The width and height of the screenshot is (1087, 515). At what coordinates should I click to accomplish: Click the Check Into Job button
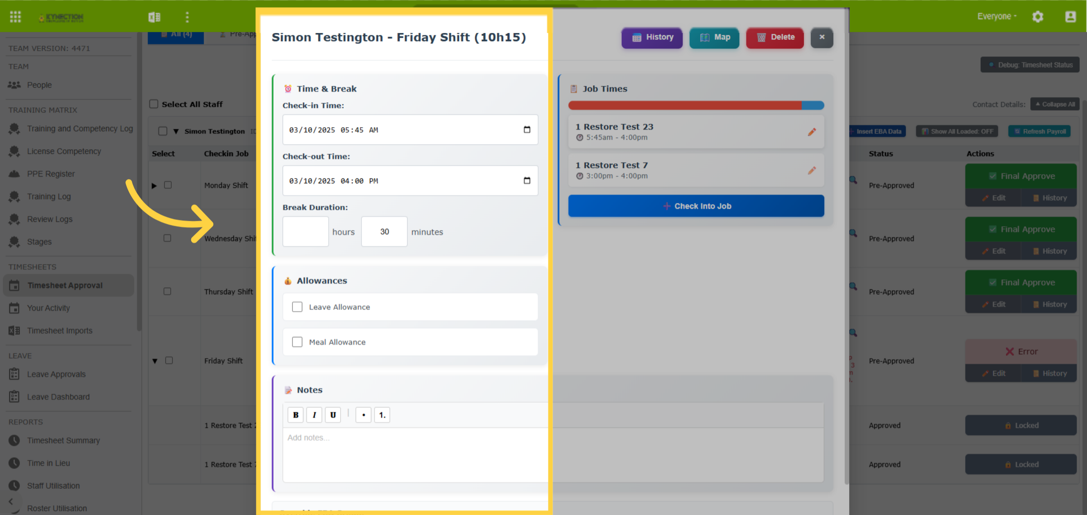tap(696, 206)
